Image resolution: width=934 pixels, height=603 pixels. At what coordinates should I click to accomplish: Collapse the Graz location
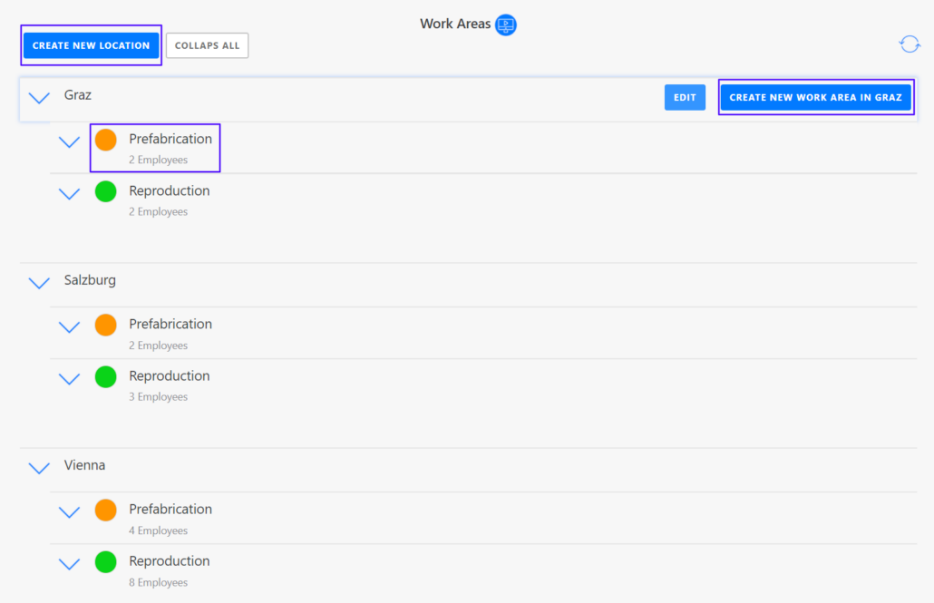click(x=39, y=98)
